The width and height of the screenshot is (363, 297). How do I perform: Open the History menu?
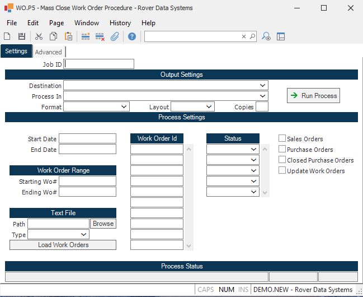pyautogui.click(x=120, y=23)
